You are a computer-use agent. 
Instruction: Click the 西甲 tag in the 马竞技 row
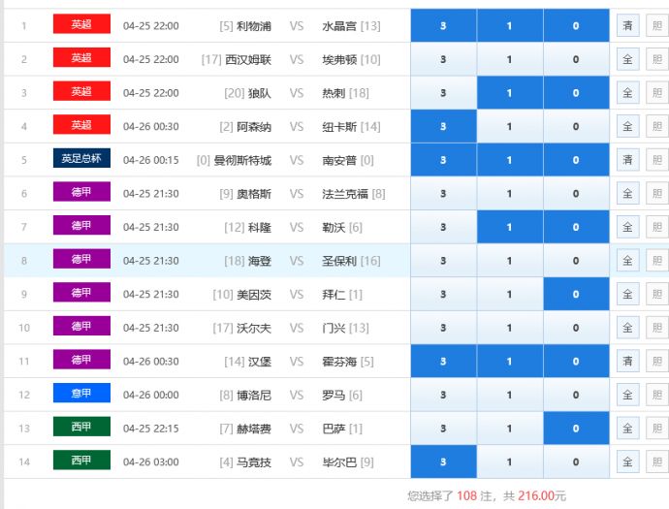coord(81,460)
